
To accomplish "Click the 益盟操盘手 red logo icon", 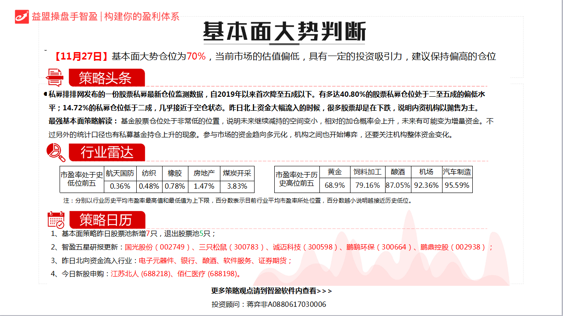I will pos(21,16).
